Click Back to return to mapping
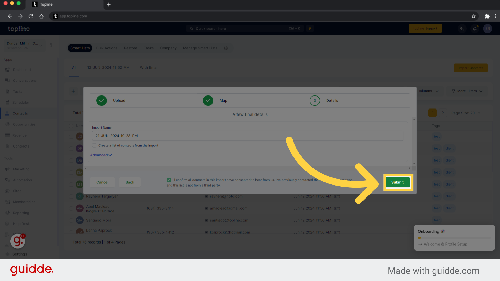Image resolution: width=500 pixels, height=281 pixels. pos(129,182)
